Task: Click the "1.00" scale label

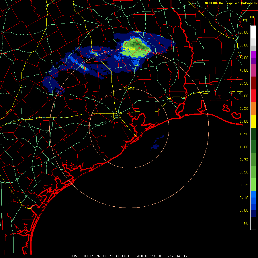Action: [244, 147]
